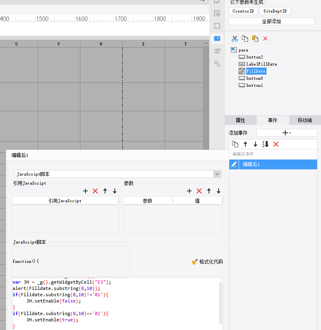Click the cut icon above widget tree
Viewport: 321px width, 330px height.
pyautogui.click(x=235, y=38)
